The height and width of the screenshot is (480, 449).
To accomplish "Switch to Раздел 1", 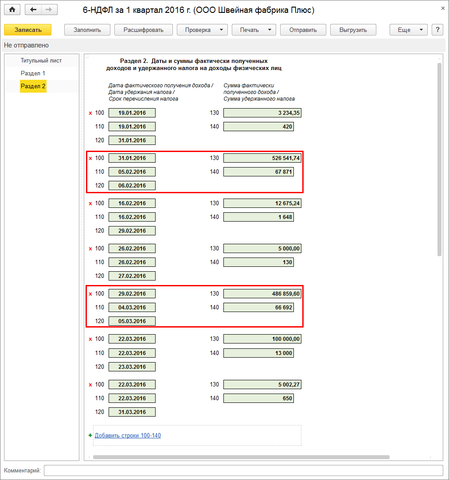I will pos(33,73).
